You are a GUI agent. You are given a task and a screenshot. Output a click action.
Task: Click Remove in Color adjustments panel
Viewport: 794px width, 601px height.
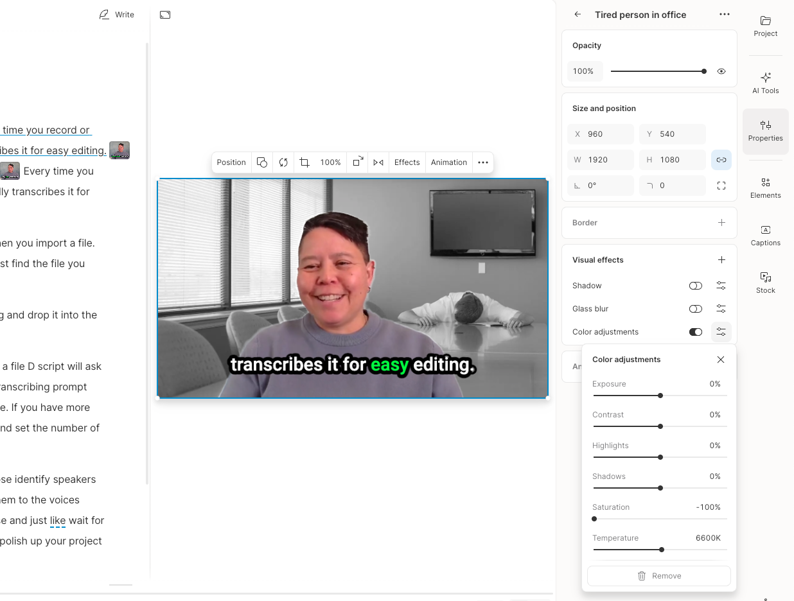coord(659,576)
